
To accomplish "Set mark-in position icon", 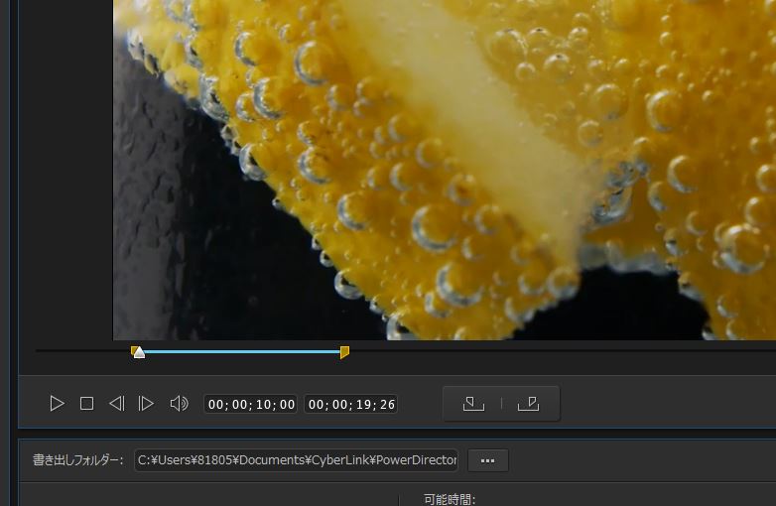I will (473, 404).
